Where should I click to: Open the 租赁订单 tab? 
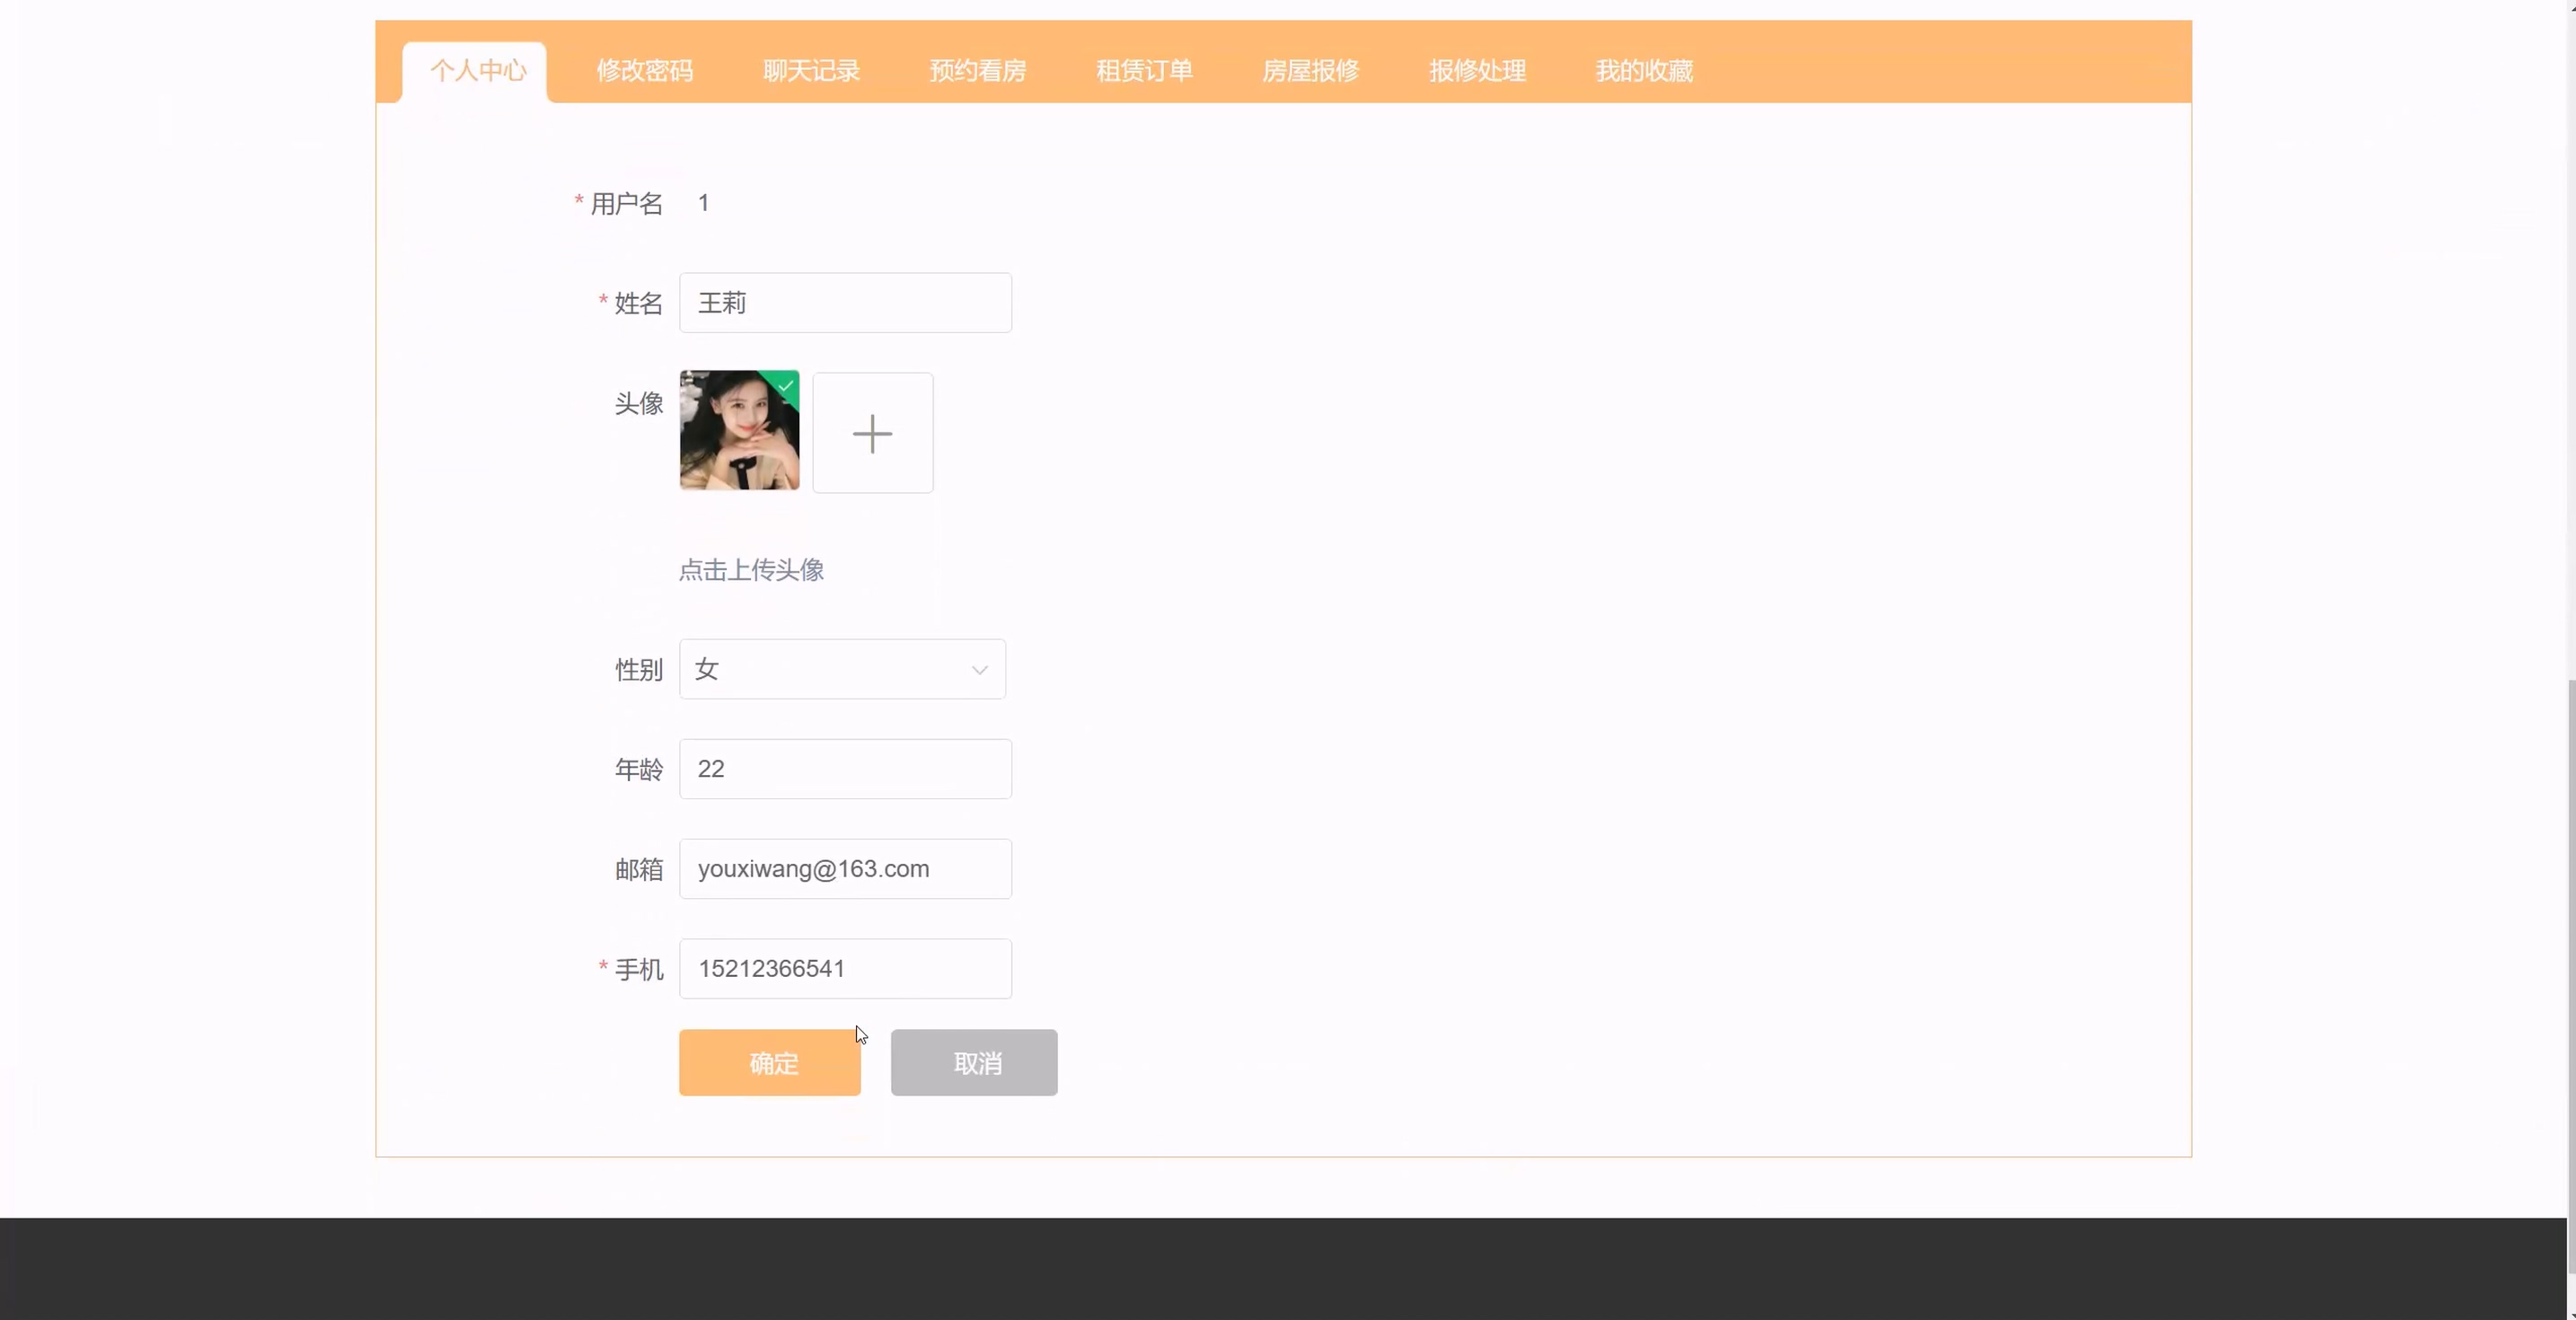point(1144,71)
